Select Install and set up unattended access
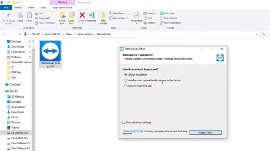The image size is (270, 151). [x=126, y=80]
